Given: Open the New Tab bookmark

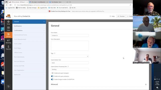Looking at the screenshot, I should (72, 8).
